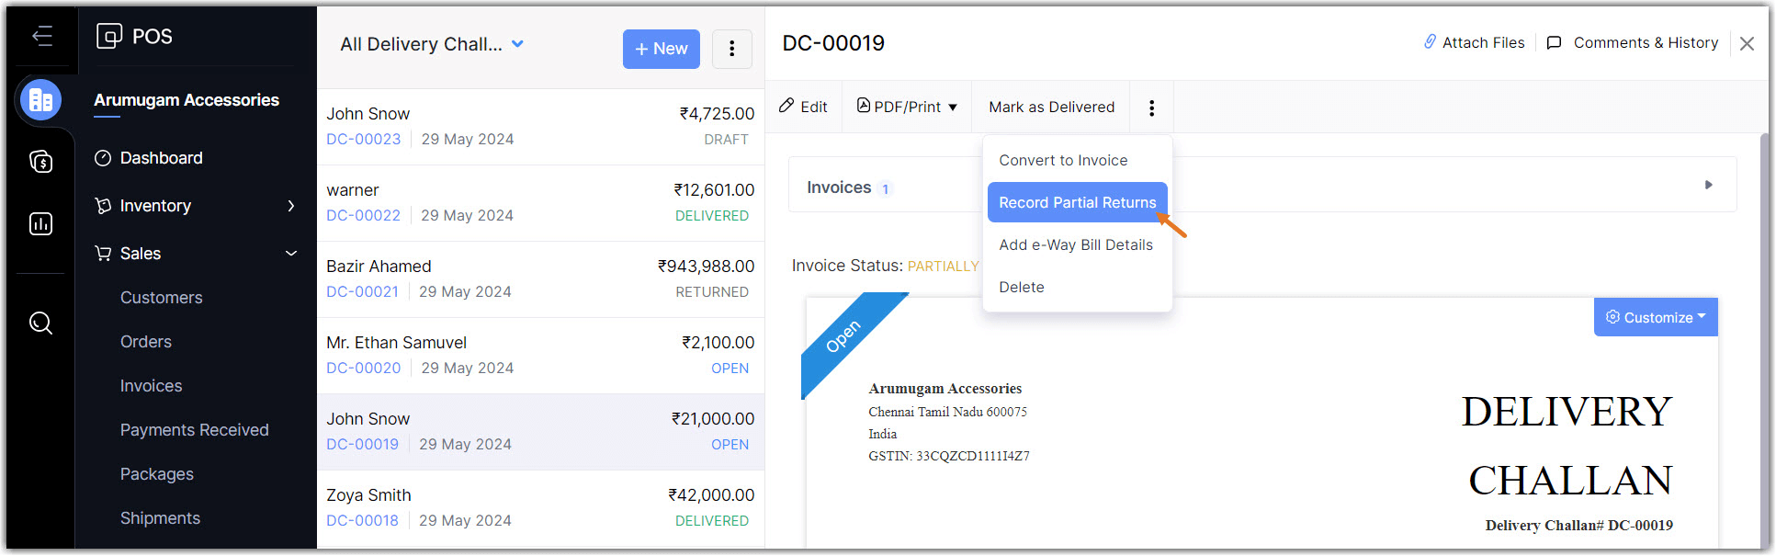Open the PDF/Print dropdown
Image resolution: width=1776 pixels, height=556 pixels.
click(x=907, y=107)
